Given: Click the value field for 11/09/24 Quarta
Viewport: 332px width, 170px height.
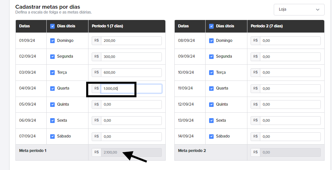Looking at the screenshot, I should point(290,89).
